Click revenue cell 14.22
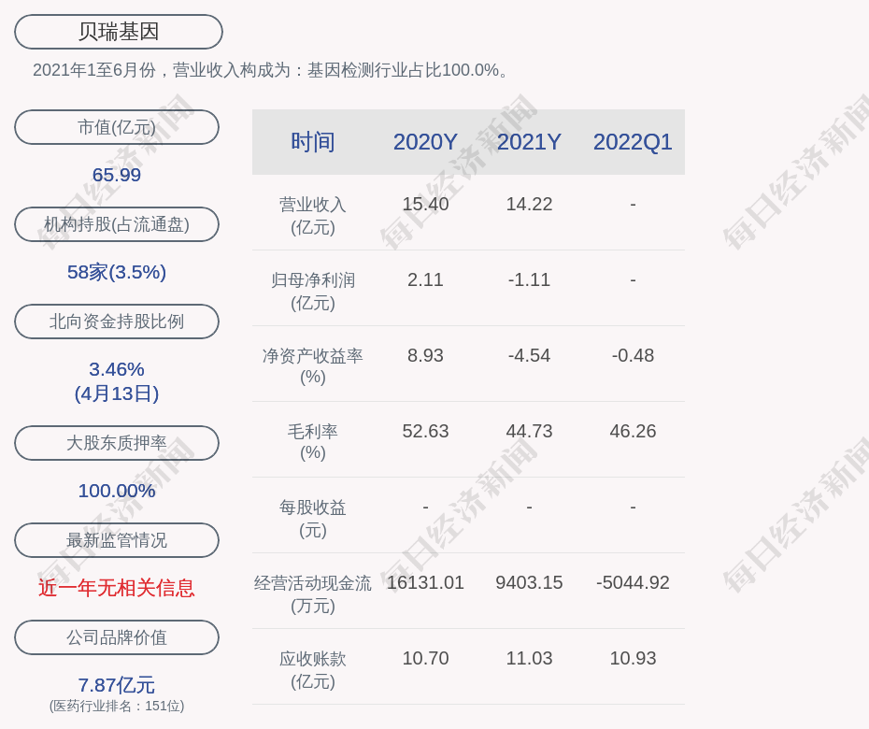The height and width of the screenshot is (729, 869). [x=529, y=204]
